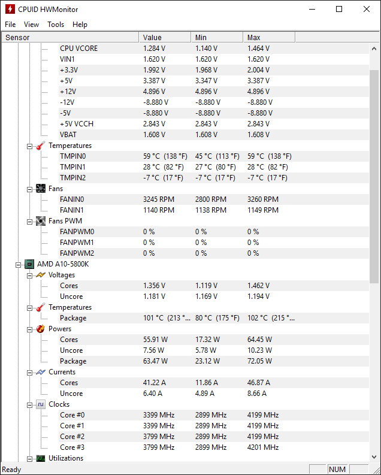Click the vertical scrollbar thumb
Image resolution: width=381 pixels, height=475 pixels.
[x=374, y=176]
